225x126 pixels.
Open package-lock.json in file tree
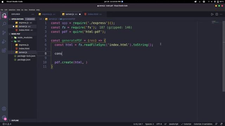26,56
